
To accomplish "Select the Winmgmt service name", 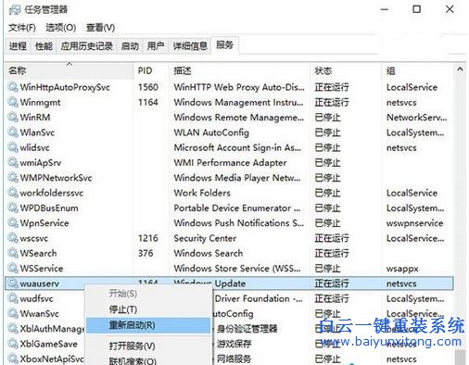I will pyautogui.click(x=40, y=103).
